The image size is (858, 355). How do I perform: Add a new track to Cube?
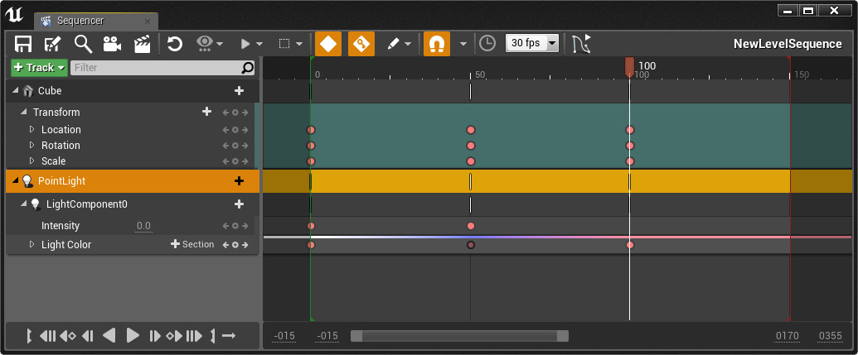coord(239,91)
